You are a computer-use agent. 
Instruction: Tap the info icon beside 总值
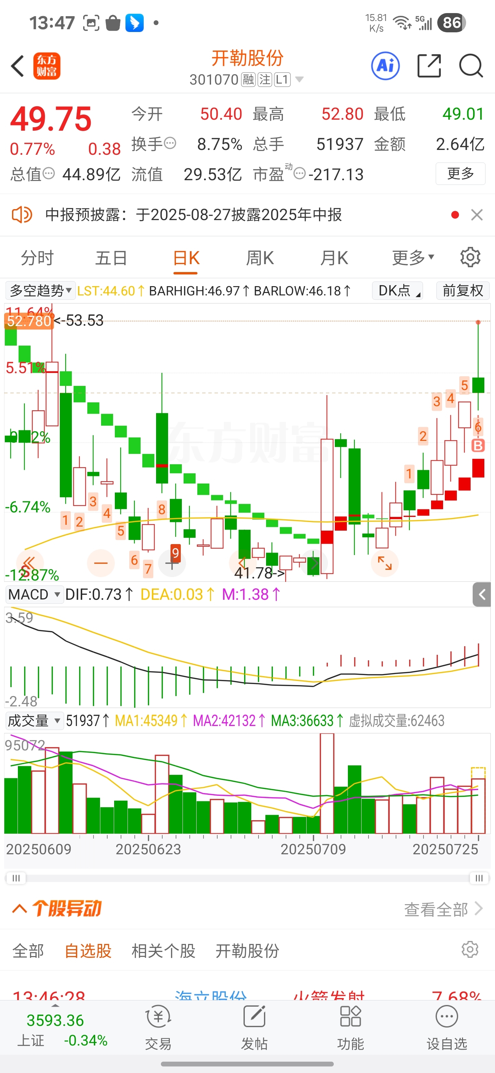click(x=49, y=173)
